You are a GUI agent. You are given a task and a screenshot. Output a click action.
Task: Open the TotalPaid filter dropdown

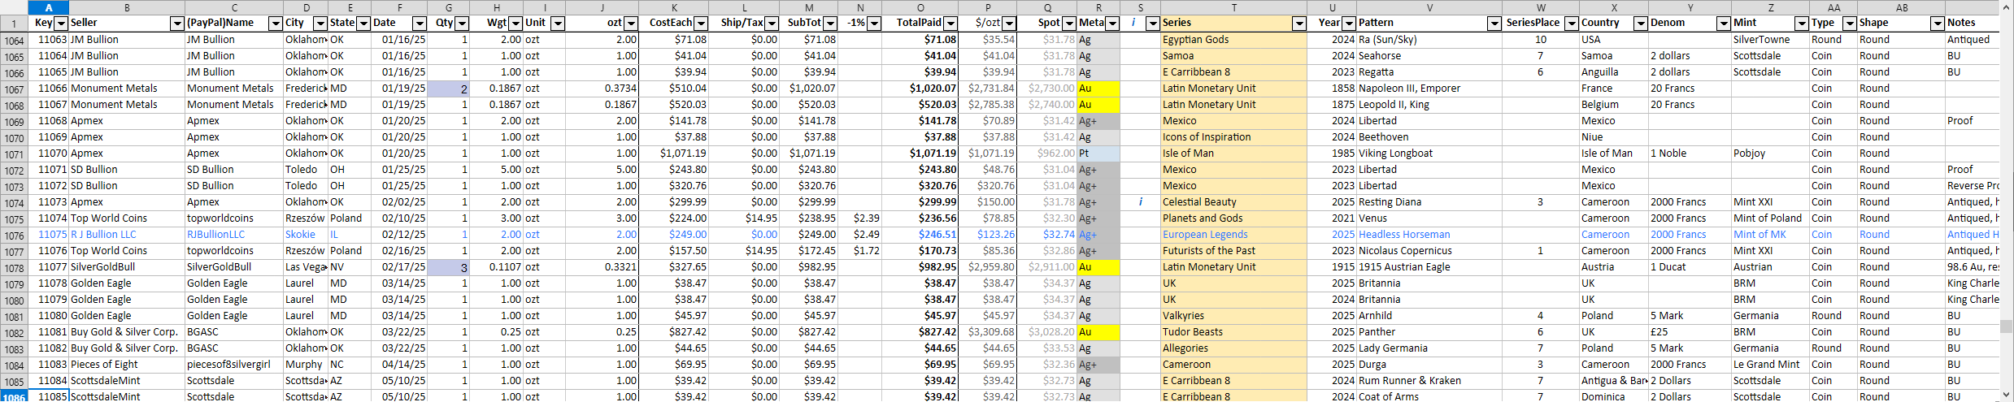(950, 24)
